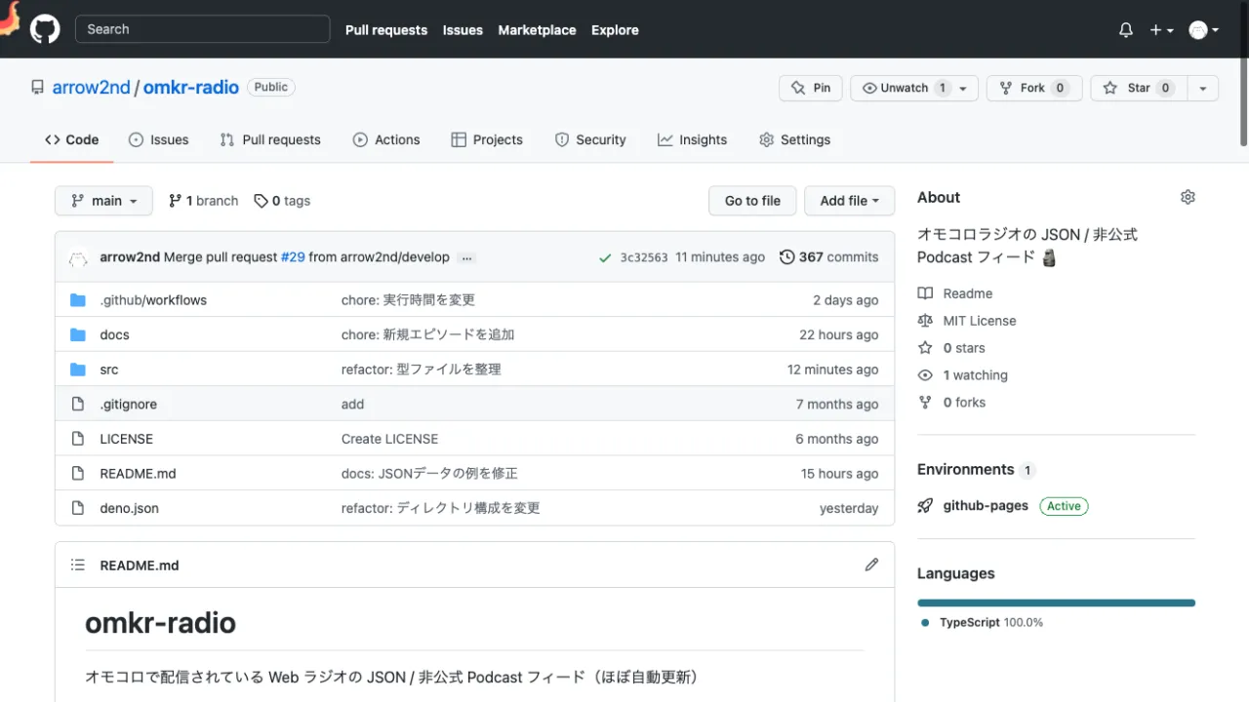Click the Security shield tab
1249x702 pixels.
click(590, 139)
